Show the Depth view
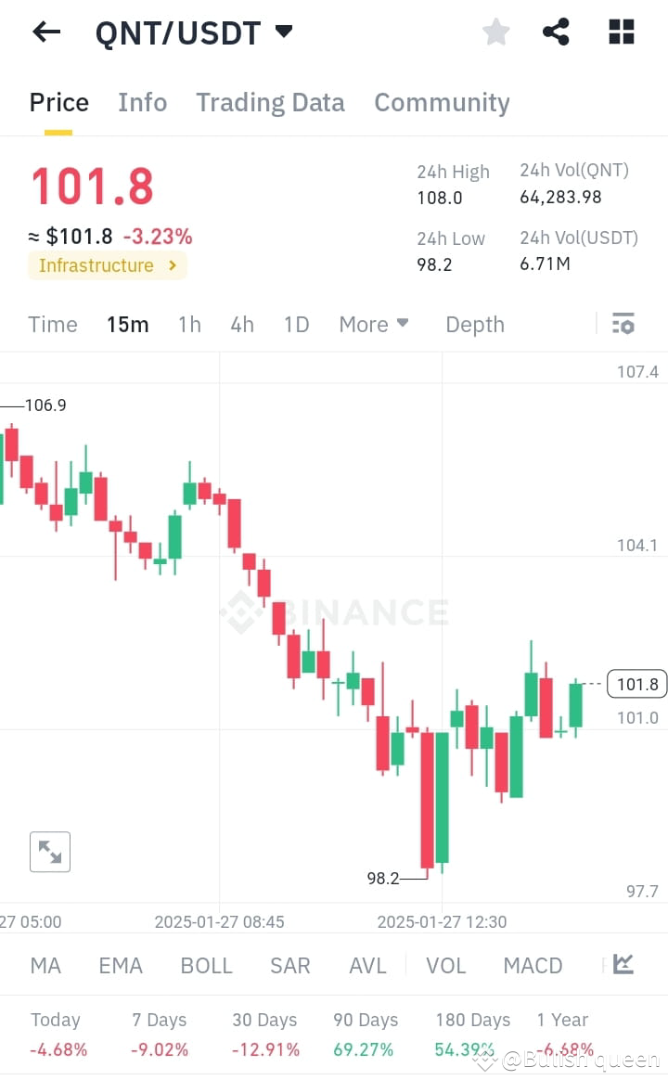Image resolution: width=668 pixels, height=1080 pixels. [x=474, y=324]
